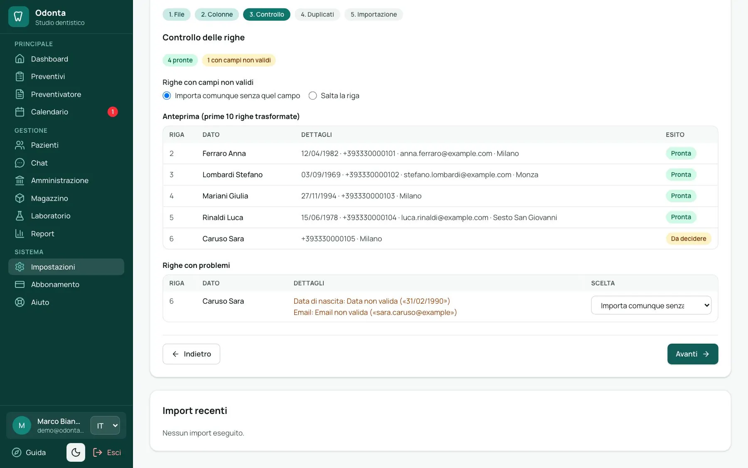Viewport: 748px width, 468px height.
Task: Click the Pronta badge for Rinaldi Luca
Action: pos(681,217)
